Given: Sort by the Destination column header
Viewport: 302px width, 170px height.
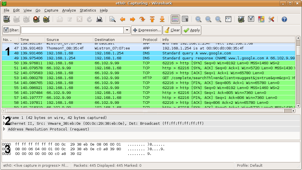Looking at the screenshot, I should (x=117, y=40).
